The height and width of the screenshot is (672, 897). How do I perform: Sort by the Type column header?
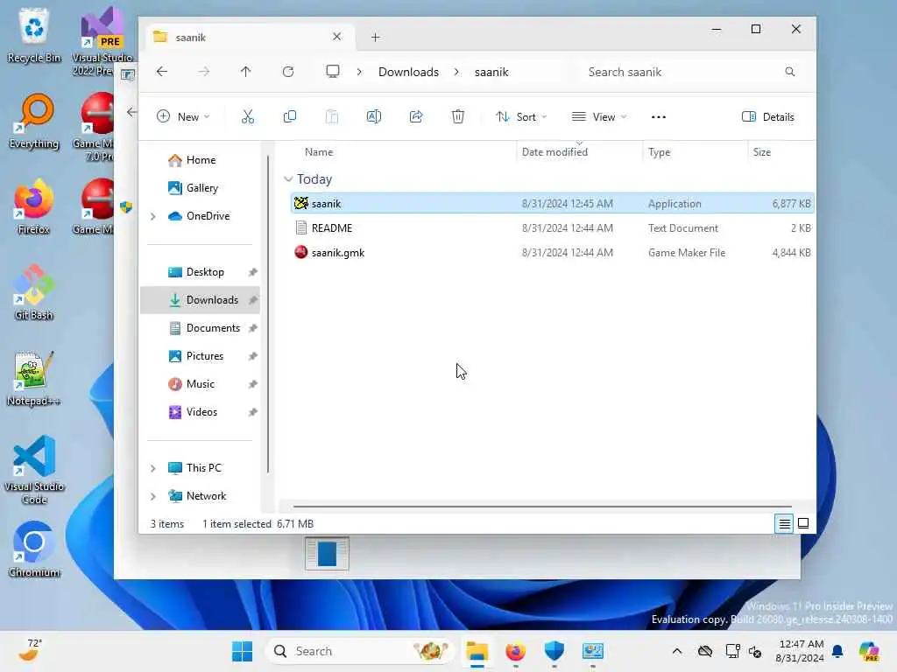659,152
